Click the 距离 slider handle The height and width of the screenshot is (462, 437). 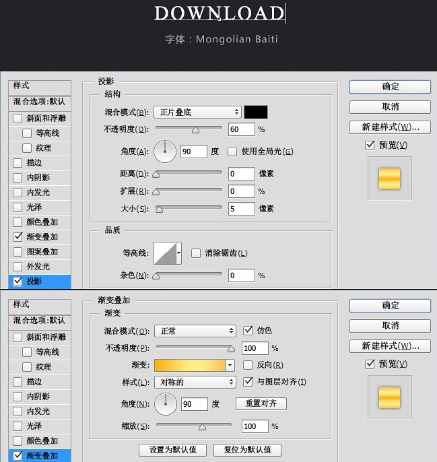(x=156, y=174)
